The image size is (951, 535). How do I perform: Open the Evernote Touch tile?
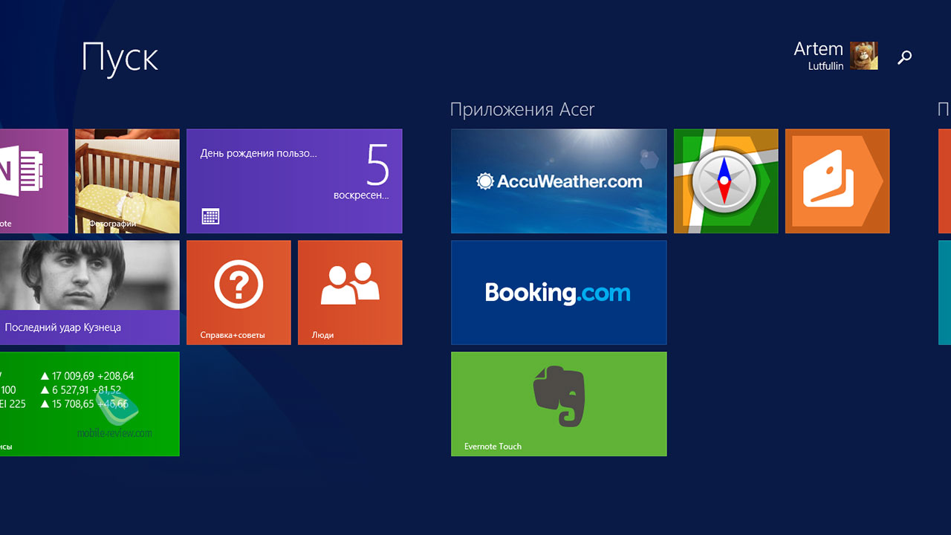pos(559,404)
